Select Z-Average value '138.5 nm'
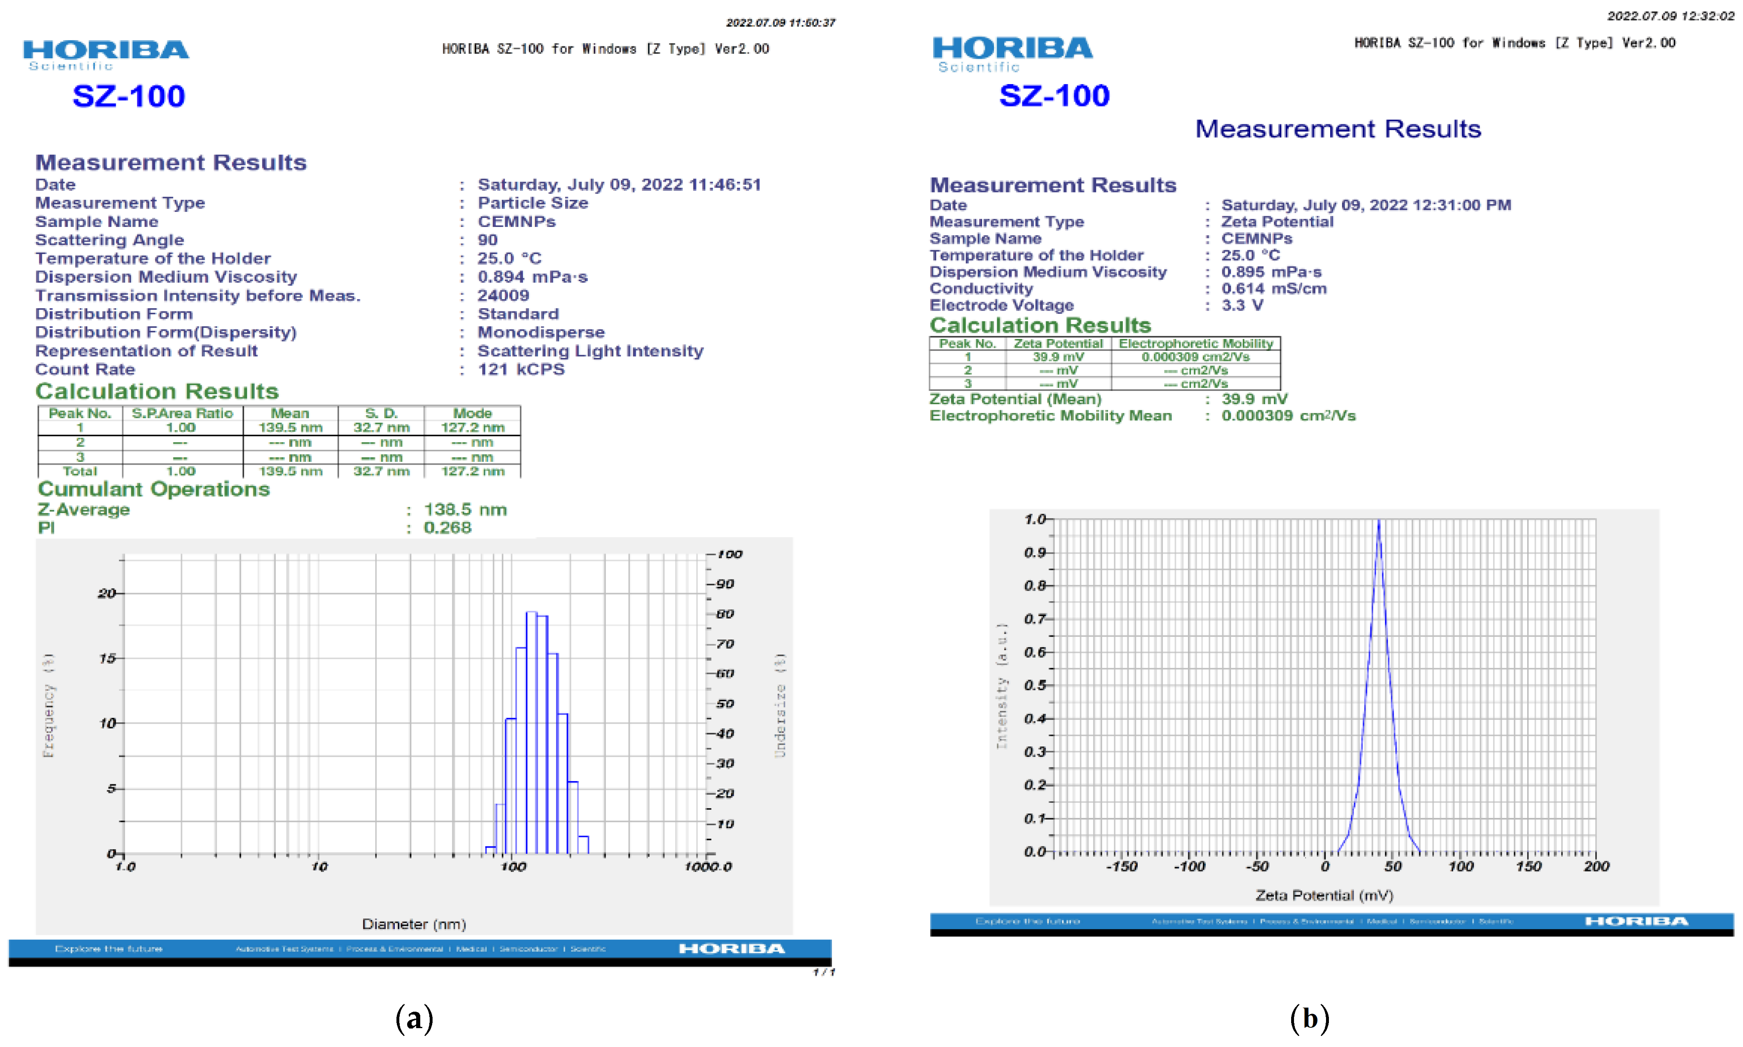Screen dimensions: 1743x1047 (x=465, y=509)
